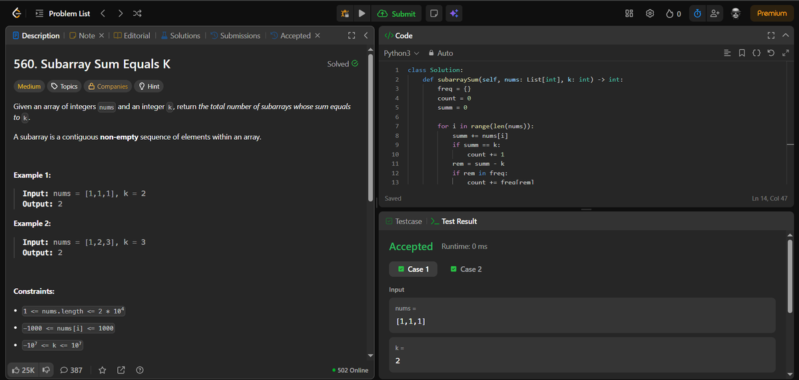Open the Accepted tab
The height and width of the screenshot is (380, 799).
pyautogui.click(x=291, y=36)
